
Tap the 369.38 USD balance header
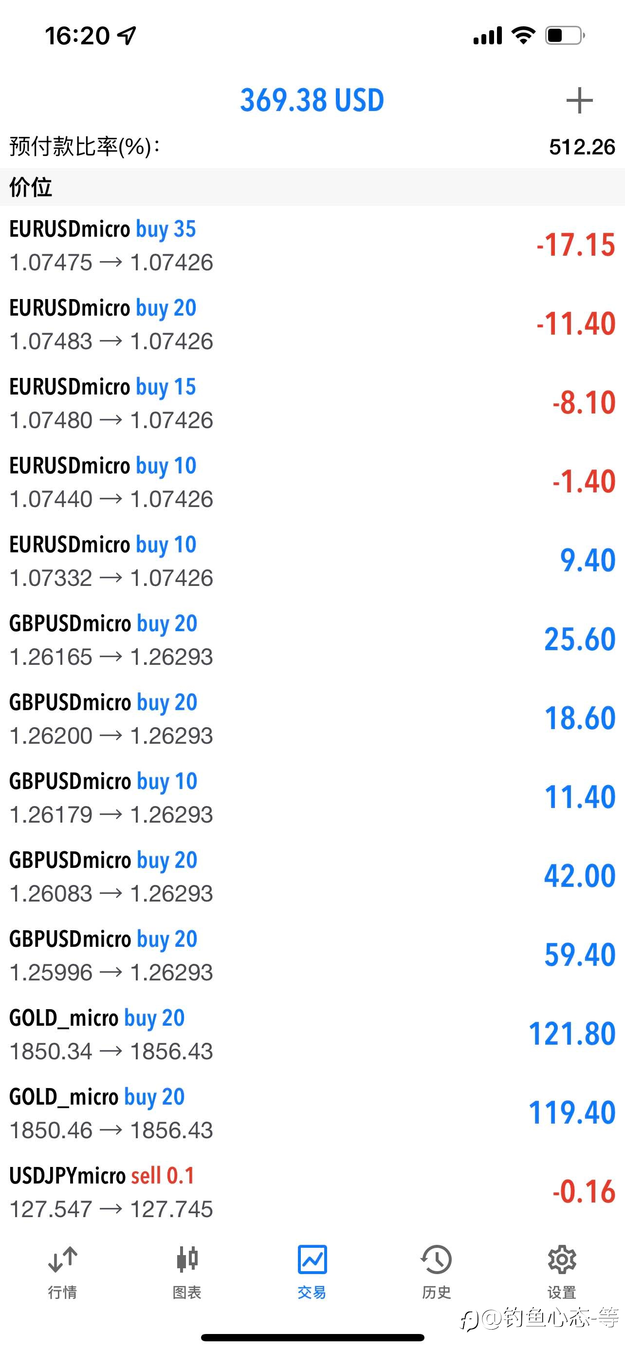[x=312, y=100]
